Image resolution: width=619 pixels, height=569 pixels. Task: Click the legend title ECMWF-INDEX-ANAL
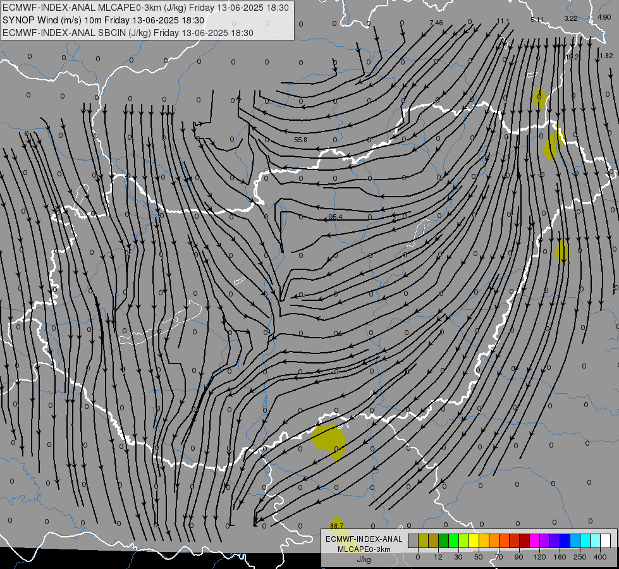point(364,539)
